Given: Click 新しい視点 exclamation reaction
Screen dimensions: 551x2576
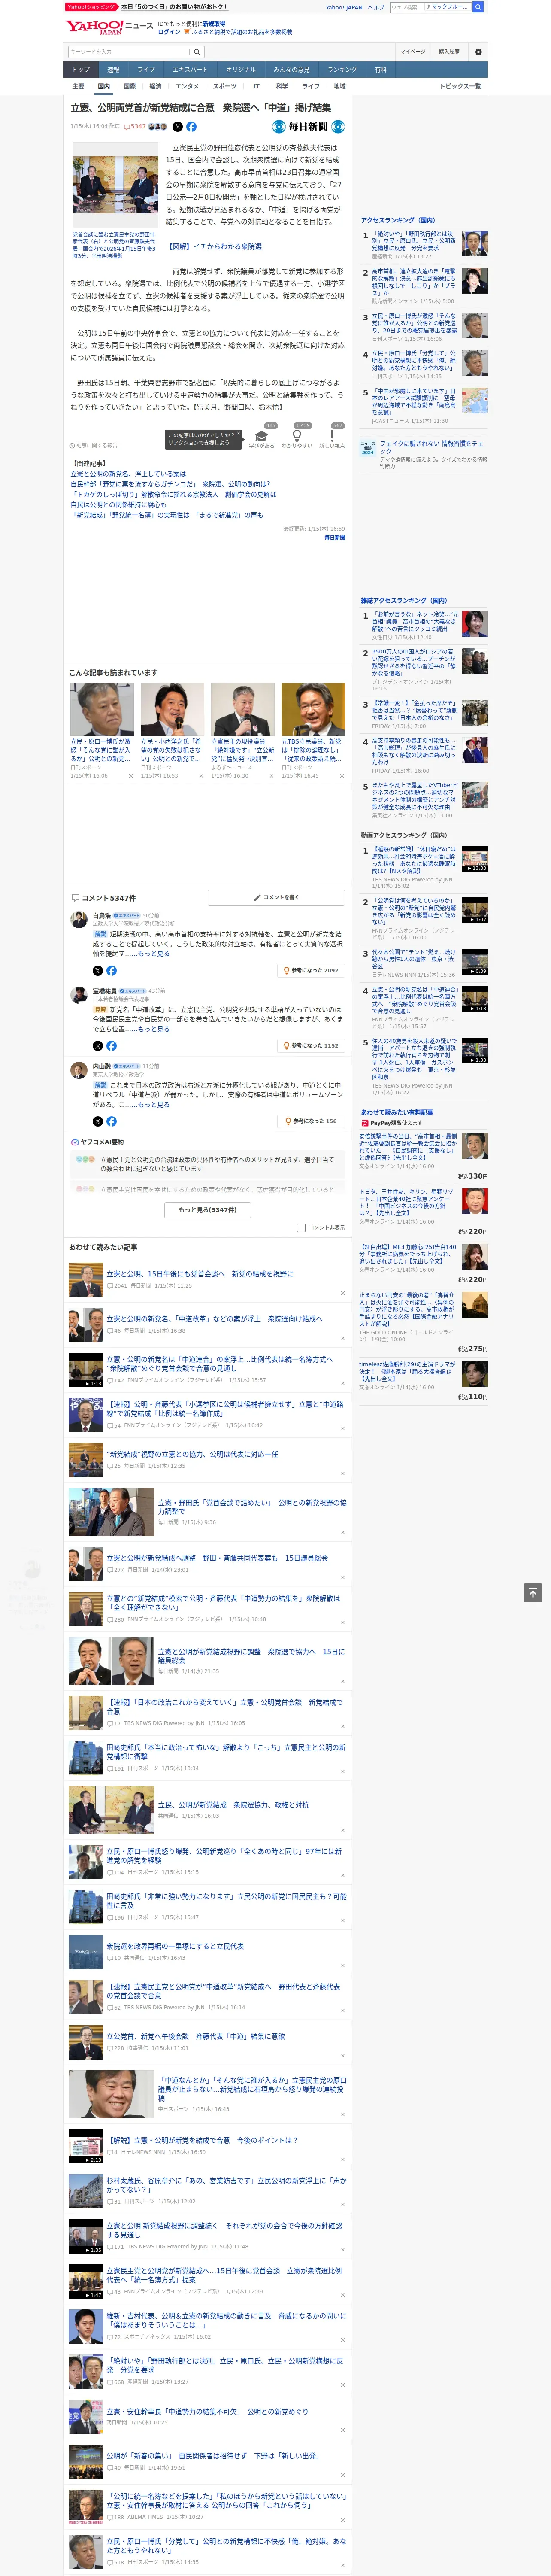Looking at the screenshot, I should pos(332,438).
